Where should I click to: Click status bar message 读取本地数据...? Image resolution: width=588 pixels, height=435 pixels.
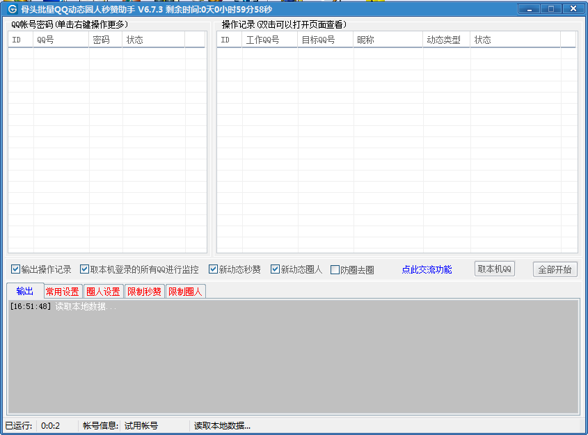coord(222,426)
